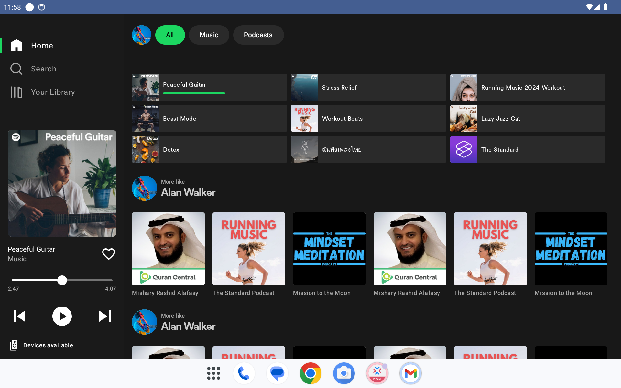The image size is (621, 388).
Task: Launch Chrome from the taskbar
Action: tap(310, 373)
